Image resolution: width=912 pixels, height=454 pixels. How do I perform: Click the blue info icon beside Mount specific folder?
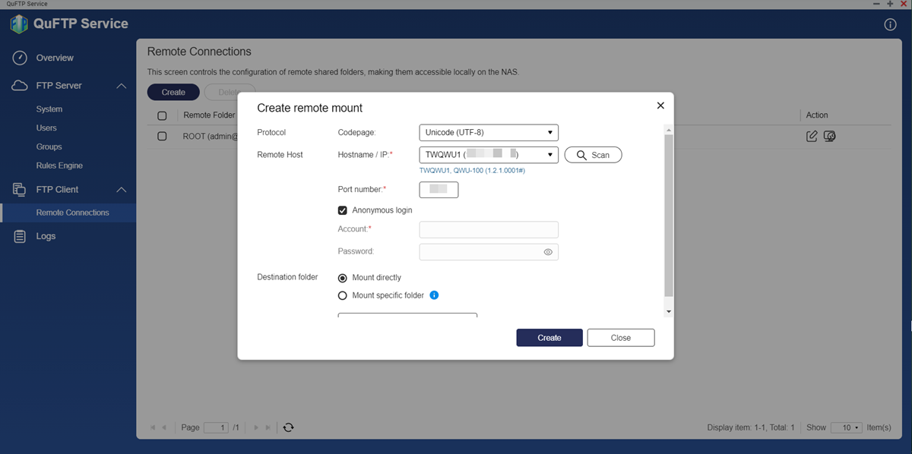point(434,295)
